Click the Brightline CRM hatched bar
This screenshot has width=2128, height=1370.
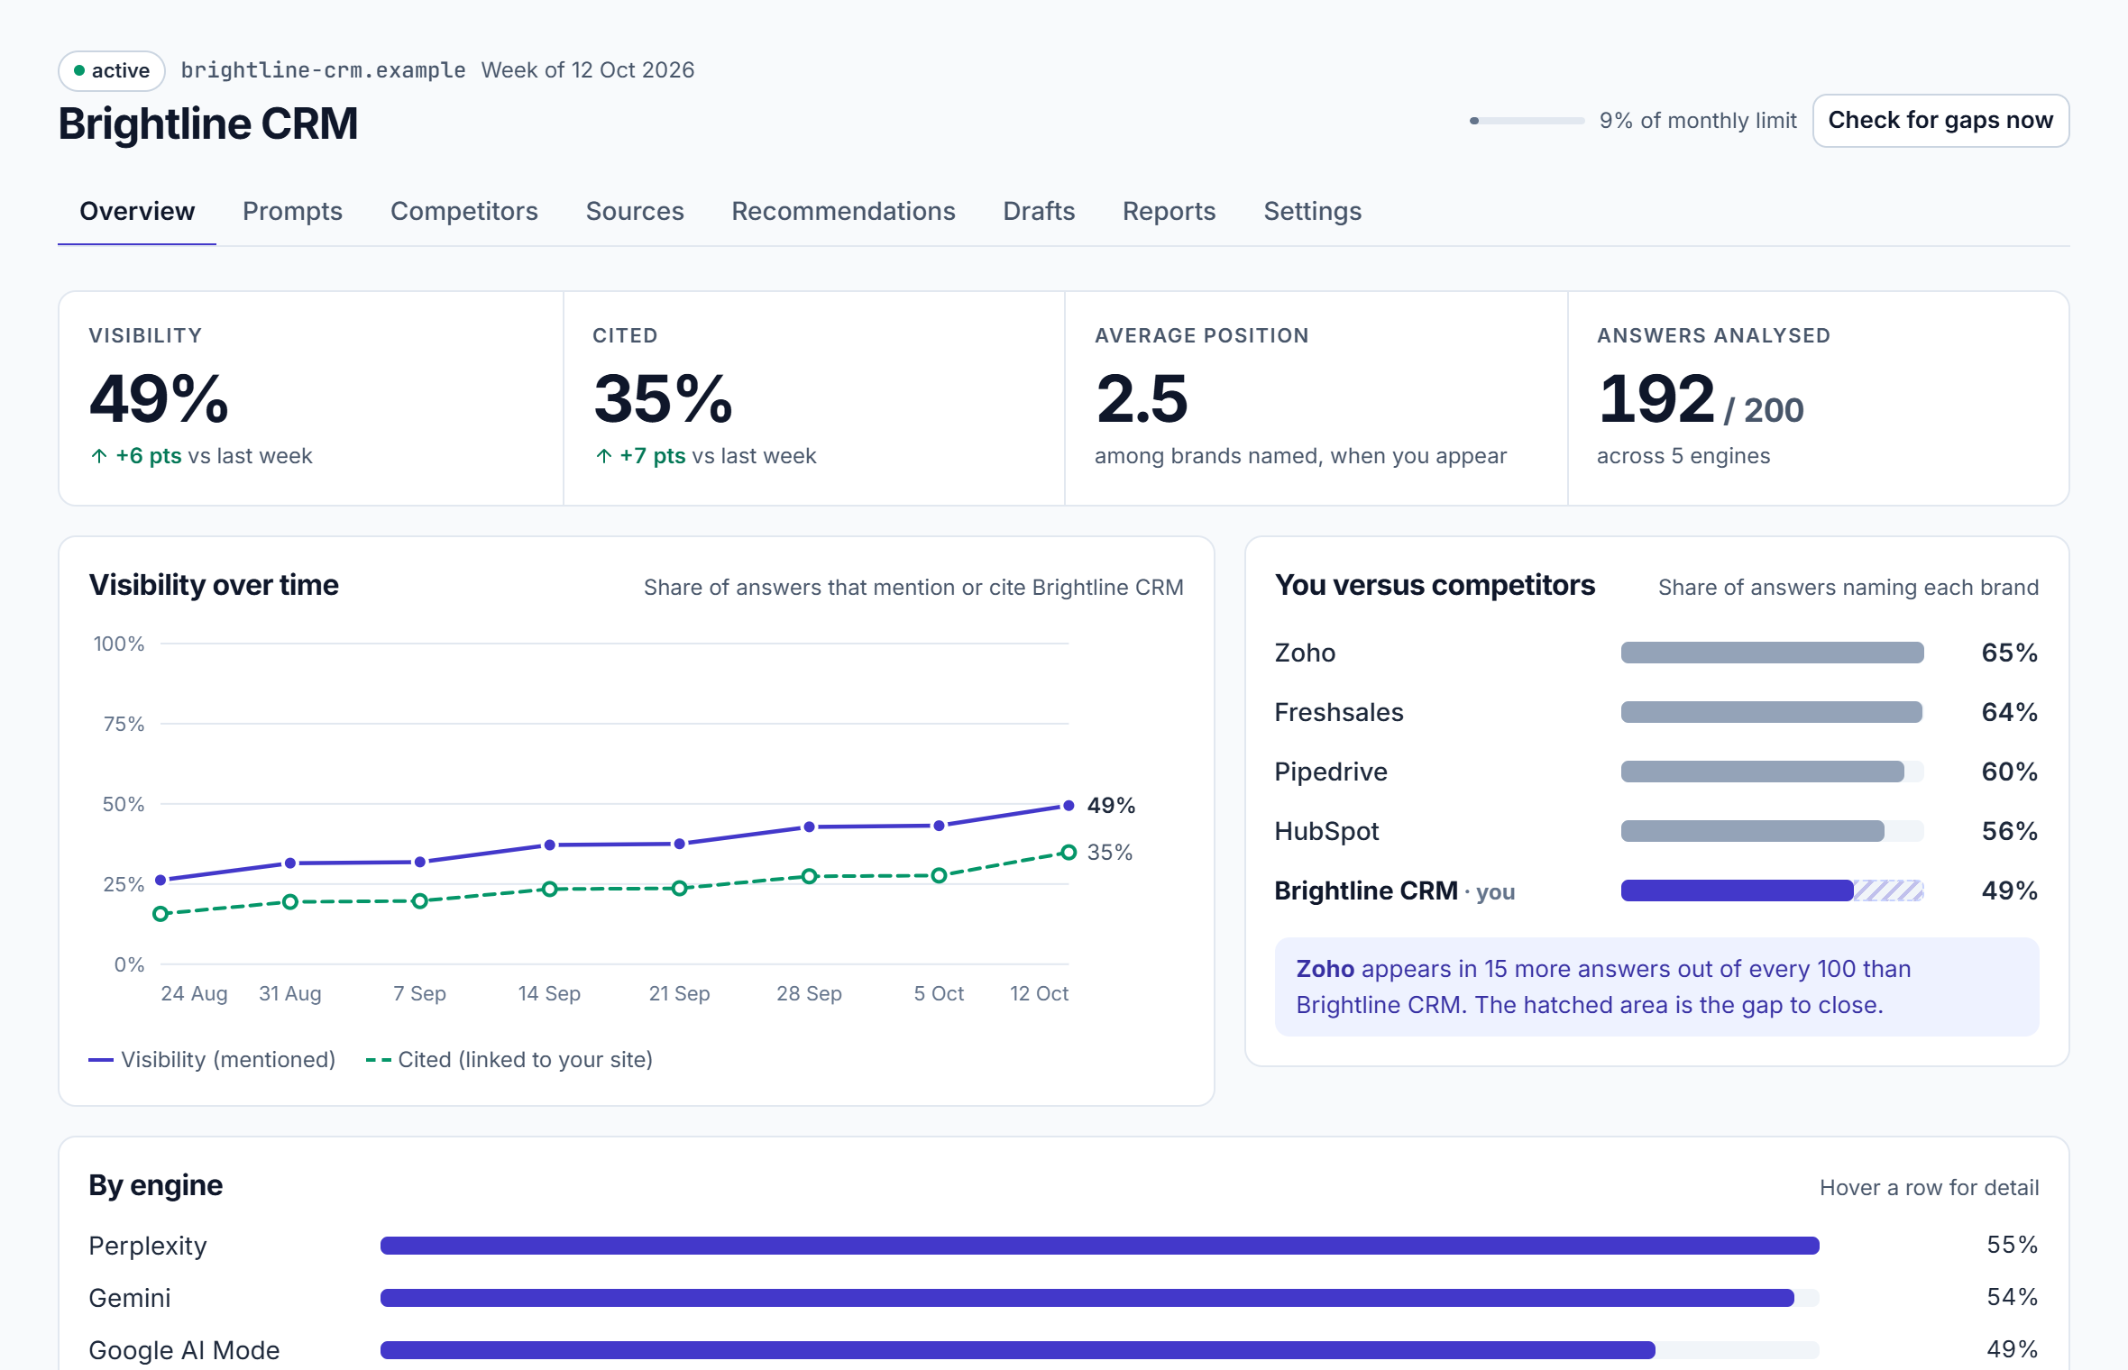click(1888, 890)
